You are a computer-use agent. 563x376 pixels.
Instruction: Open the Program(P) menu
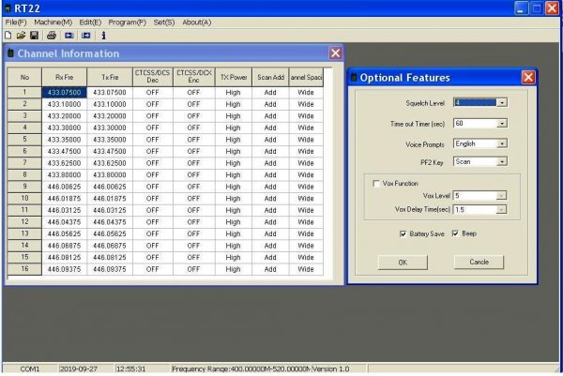pyautogui.click(x=128, y=22)
